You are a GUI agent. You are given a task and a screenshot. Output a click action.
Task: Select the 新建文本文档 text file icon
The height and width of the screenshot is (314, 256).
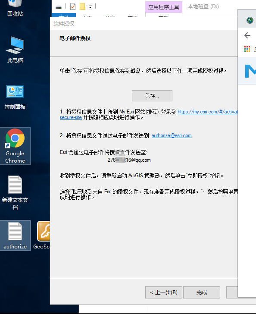[x=15, y=192]
